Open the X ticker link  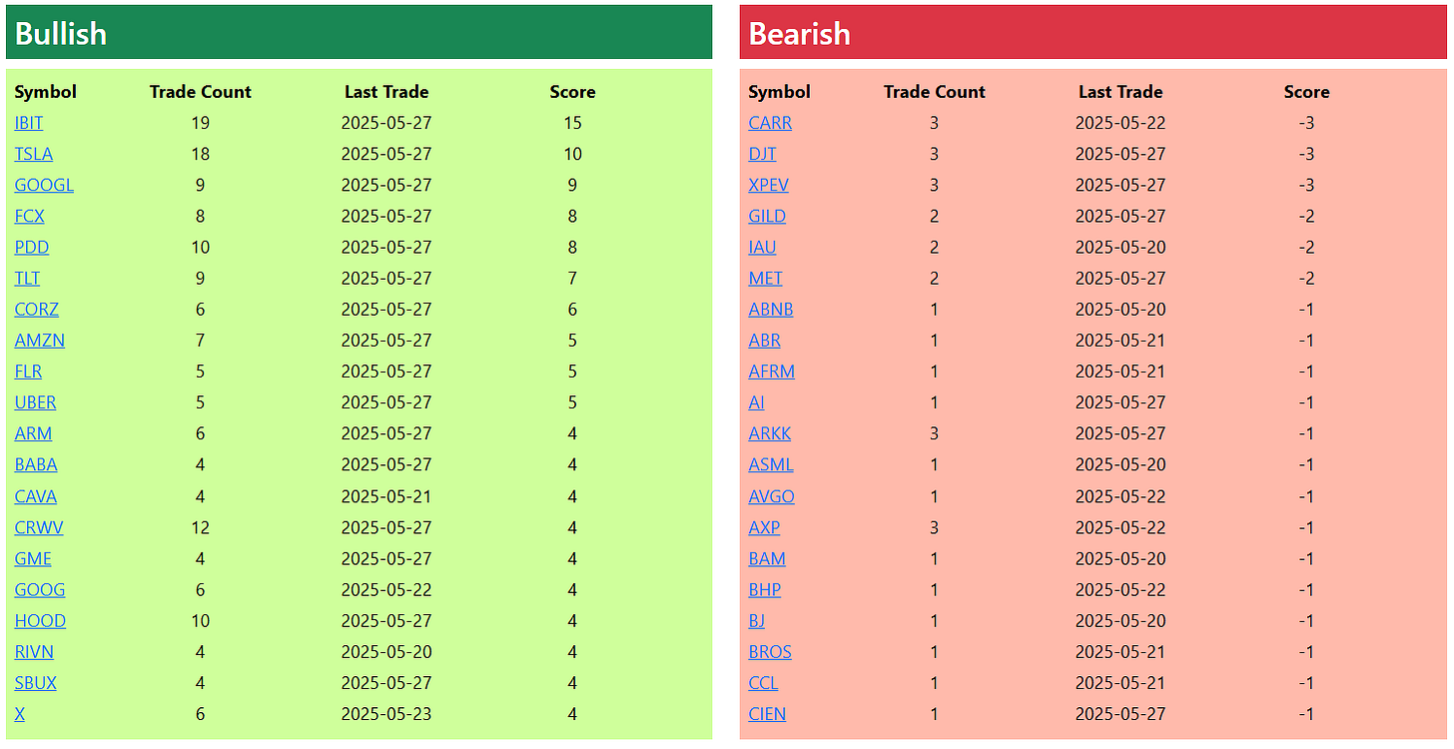tap(20, 714)
